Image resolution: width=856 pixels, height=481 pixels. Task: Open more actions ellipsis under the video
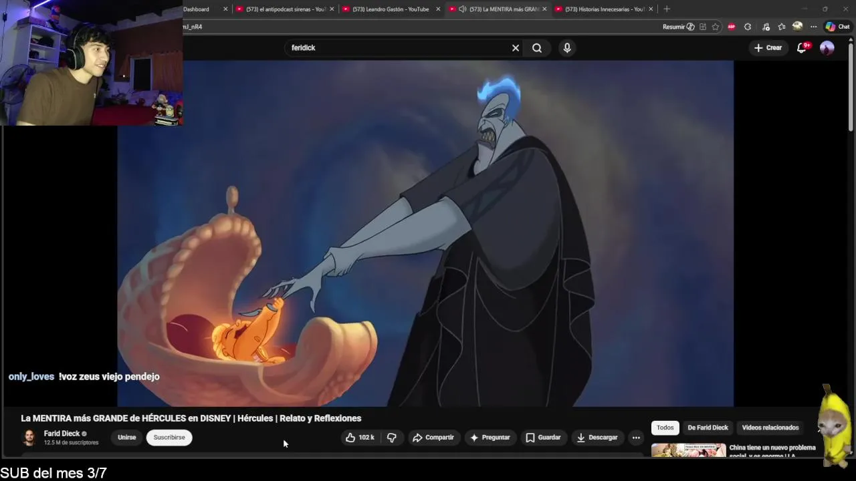636,438
